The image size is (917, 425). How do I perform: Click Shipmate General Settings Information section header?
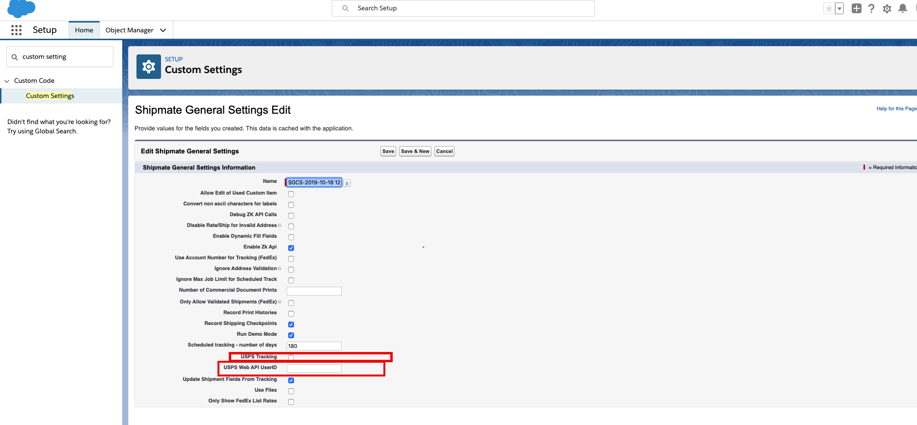point(199,168)
